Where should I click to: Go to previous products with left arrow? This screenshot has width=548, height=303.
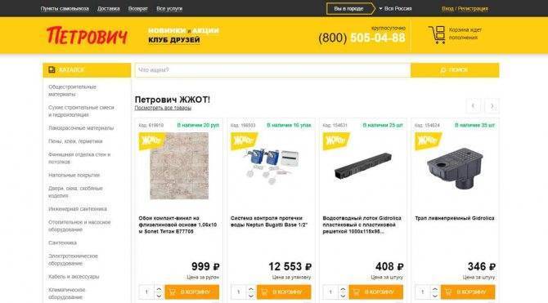(474, 106)
